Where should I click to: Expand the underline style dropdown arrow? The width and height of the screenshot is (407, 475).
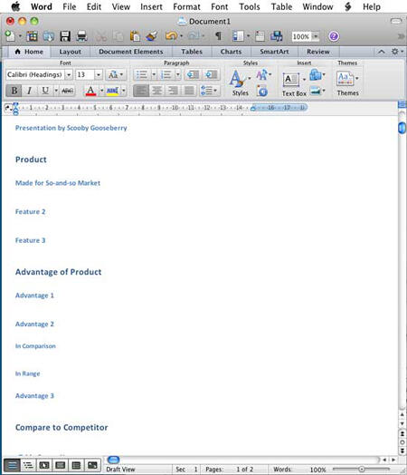coord(56,91)
